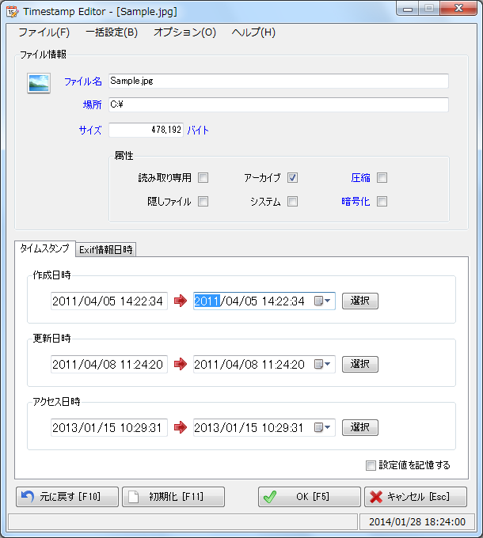
Task: Click the 元に戻す [F10] undo button
Action: tap(67, 497)
